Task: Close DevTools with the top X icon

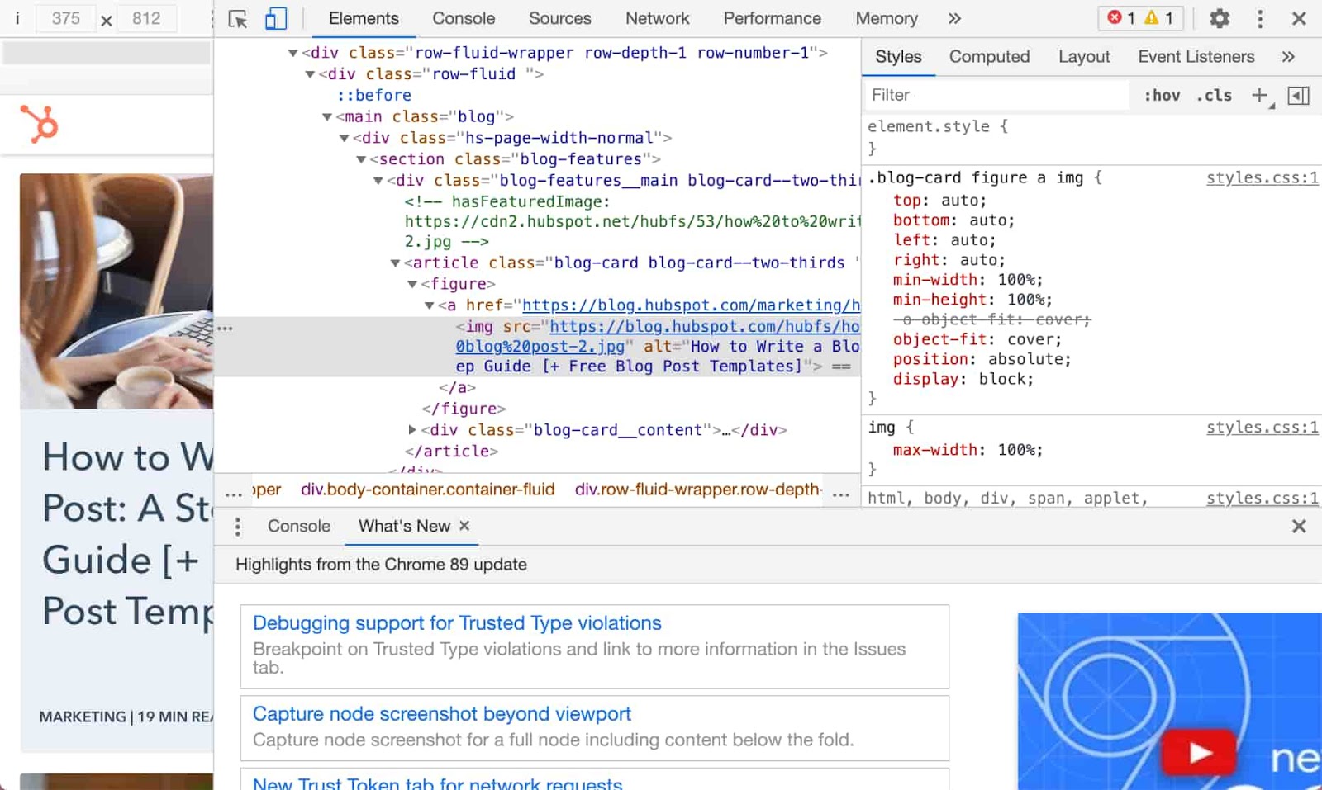Action: tap(1299, 18)
